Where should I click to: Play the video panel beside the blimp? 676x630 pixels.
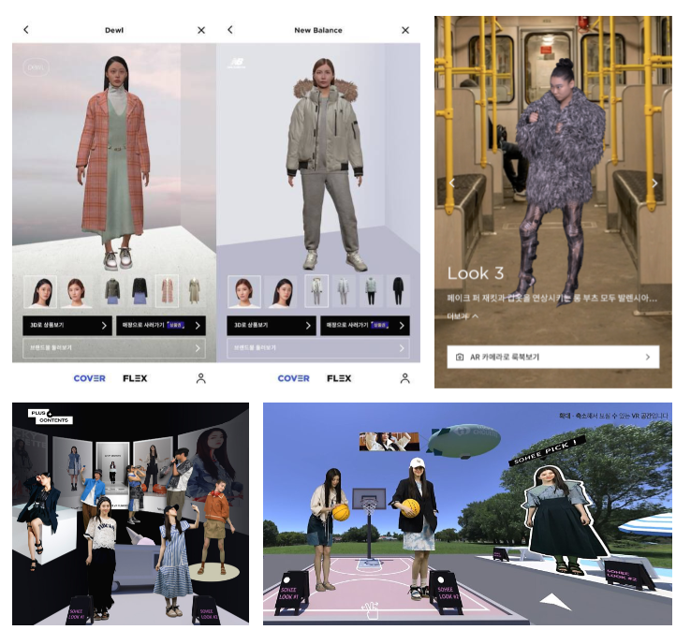coord(389,442)
